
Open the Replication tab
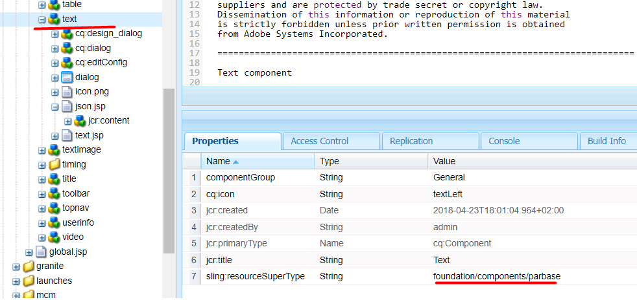(x=411, y=141)
